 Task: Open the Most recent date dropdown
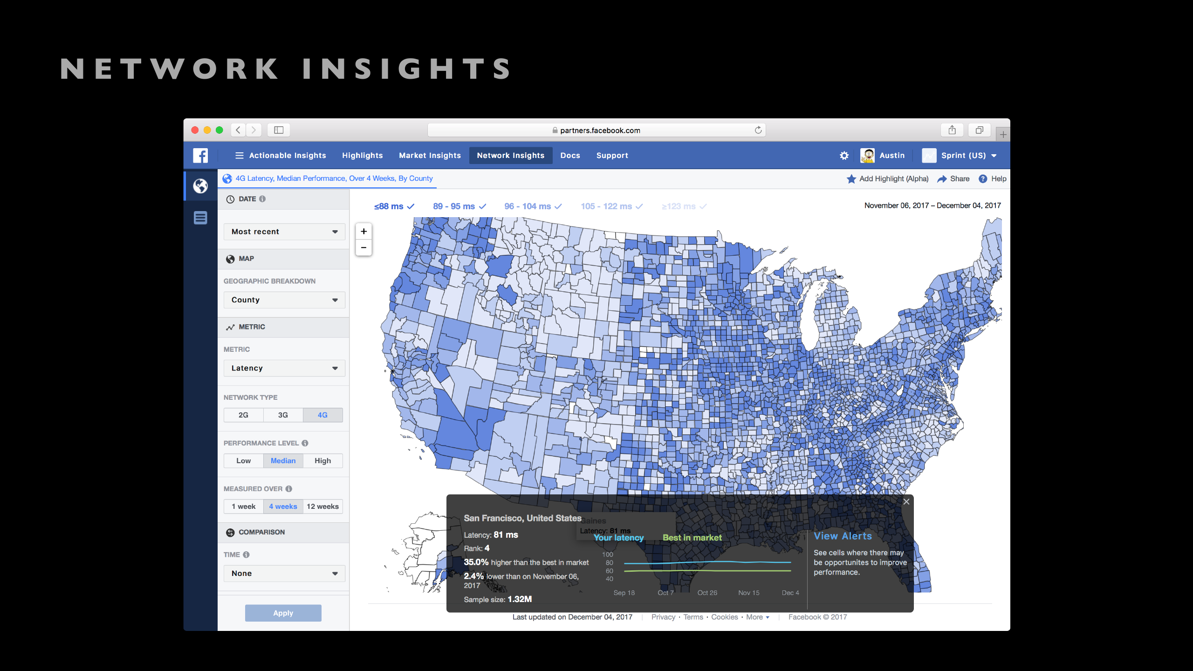(284, 232)
